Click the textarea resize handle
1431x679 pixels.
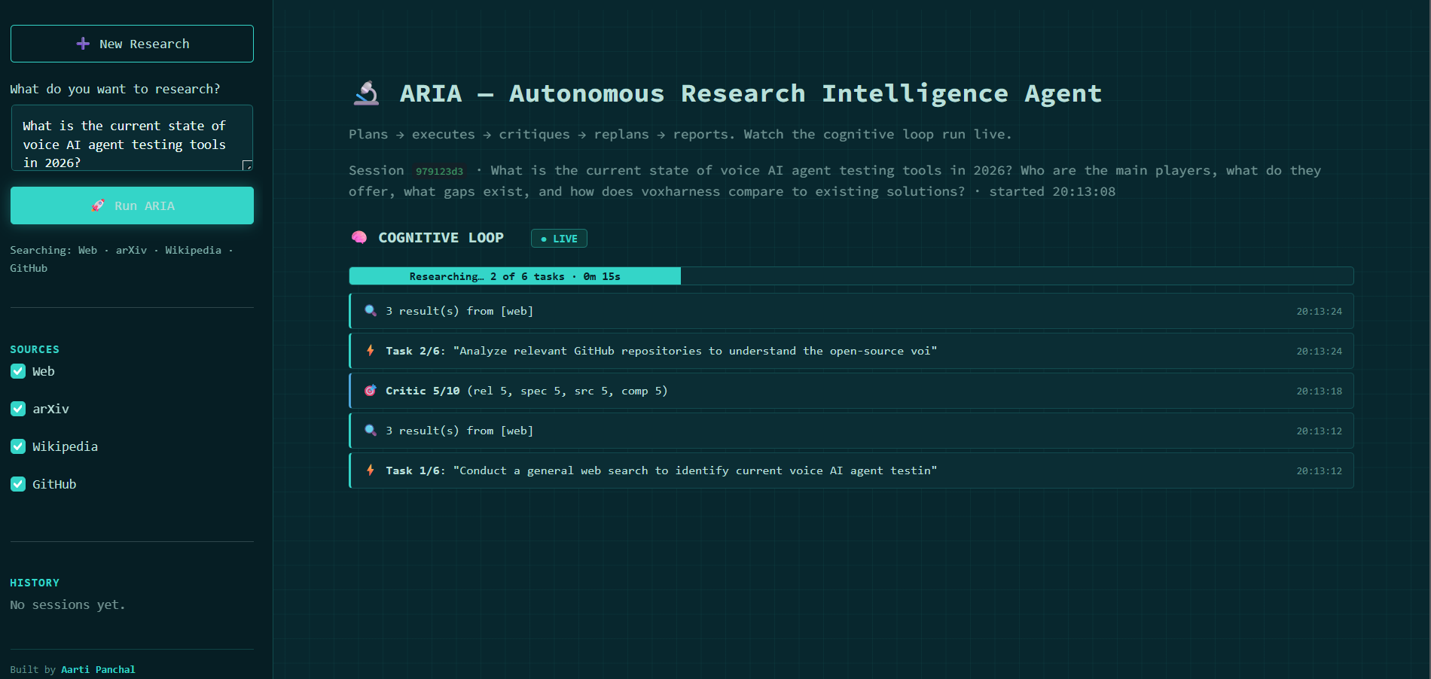tap(247, 165)
